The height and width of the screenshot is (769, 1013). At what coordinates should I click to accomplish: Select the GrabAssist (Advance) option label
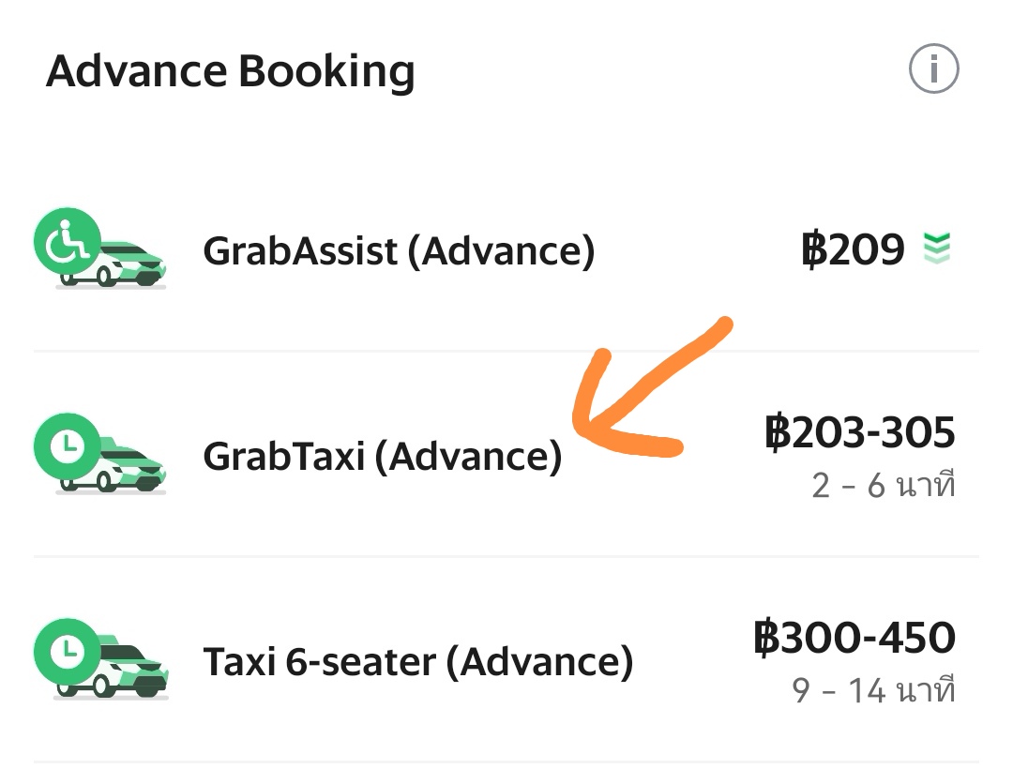399,250
